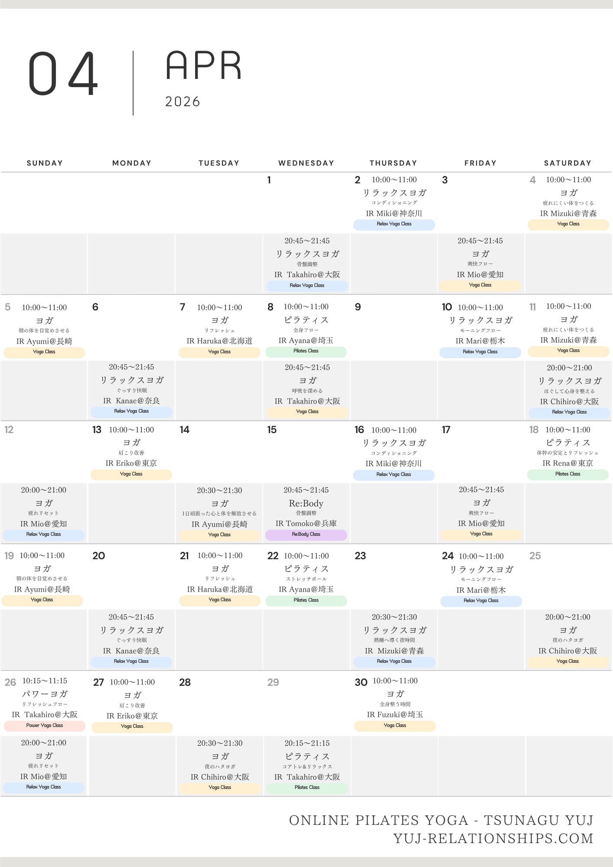Image resolution: width=613 pixels, height=867 pixels.
Task: Click the 10:15～11:15 time on April 26
Action: pyautogui.click(x=45, y=681)
